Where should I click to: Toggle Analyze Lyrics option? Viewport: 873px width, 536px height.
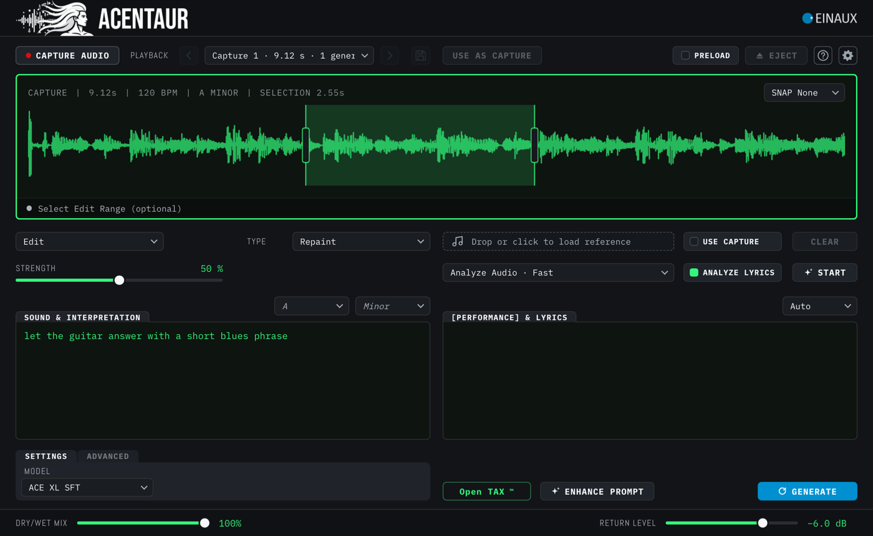tap(732, 272)
